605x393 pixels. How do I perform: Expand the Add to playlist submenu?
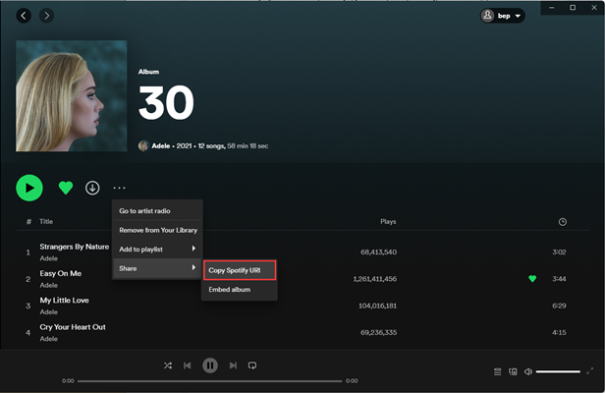(x=157, y=249)
